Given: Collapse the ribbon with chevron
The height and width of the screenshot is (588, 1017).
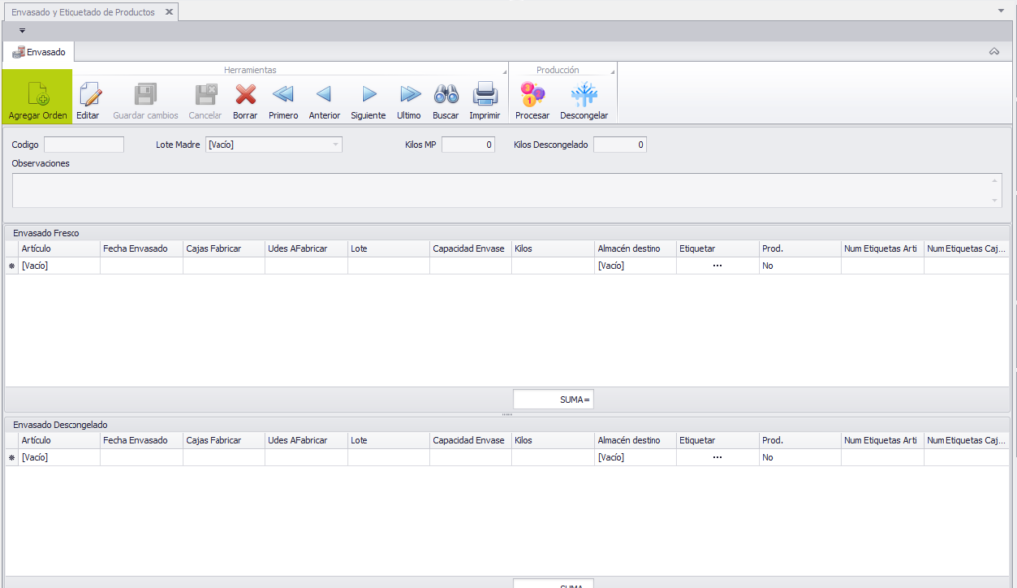Looking at the screenshot, I should 994,52.
